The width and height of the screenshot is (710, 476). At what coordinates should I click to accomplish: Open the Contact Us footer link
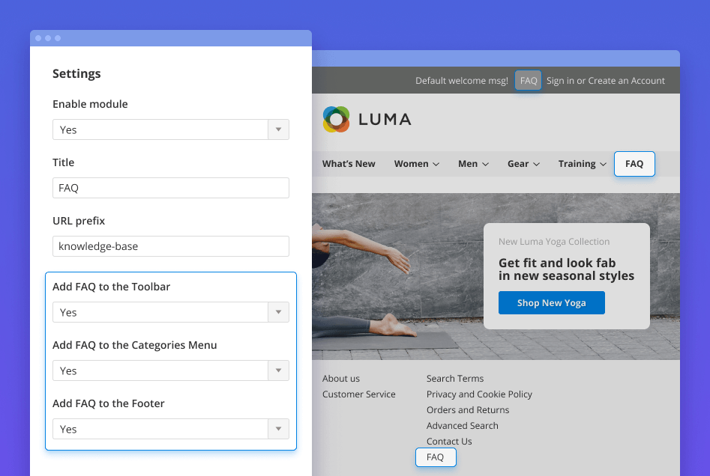449,442
